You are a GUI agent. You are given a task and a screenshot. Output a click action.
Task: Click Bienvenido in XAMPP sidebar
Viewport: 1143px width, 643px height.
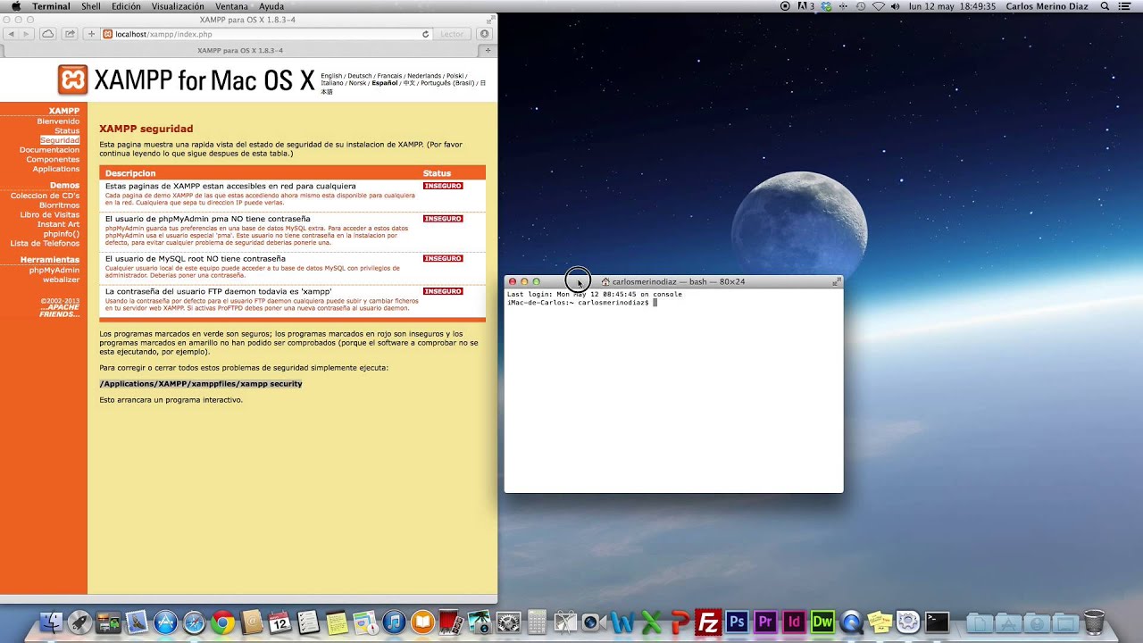[58, 121]
